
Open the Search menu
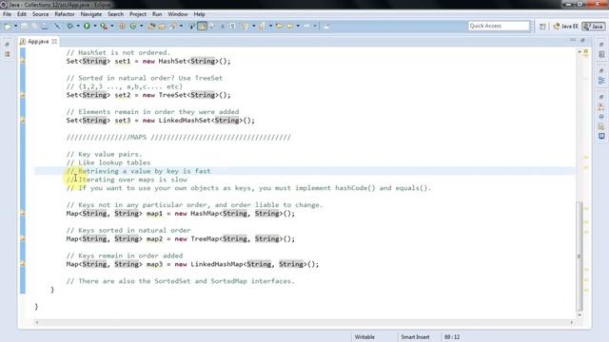click(x=115, y=14)
